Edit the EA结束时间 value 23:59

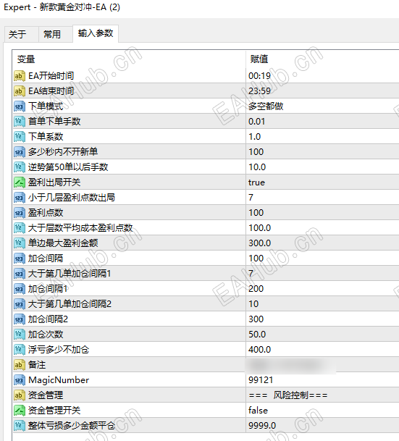259,91
